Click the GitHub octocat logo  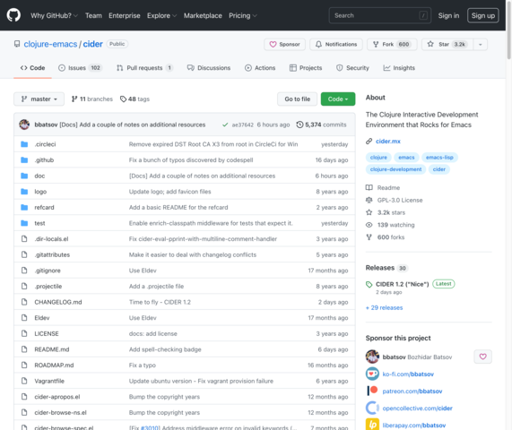pos(13,15)
